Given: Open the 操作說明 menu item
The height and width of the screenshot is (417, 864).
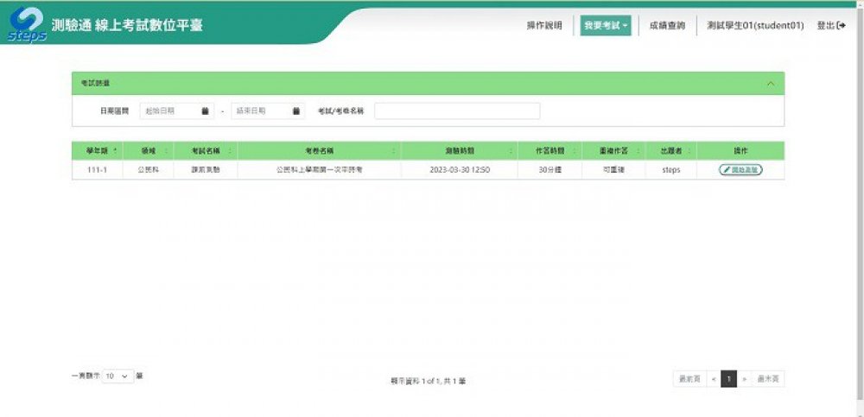Looking at the screenshot, I should tap(544, 26).
